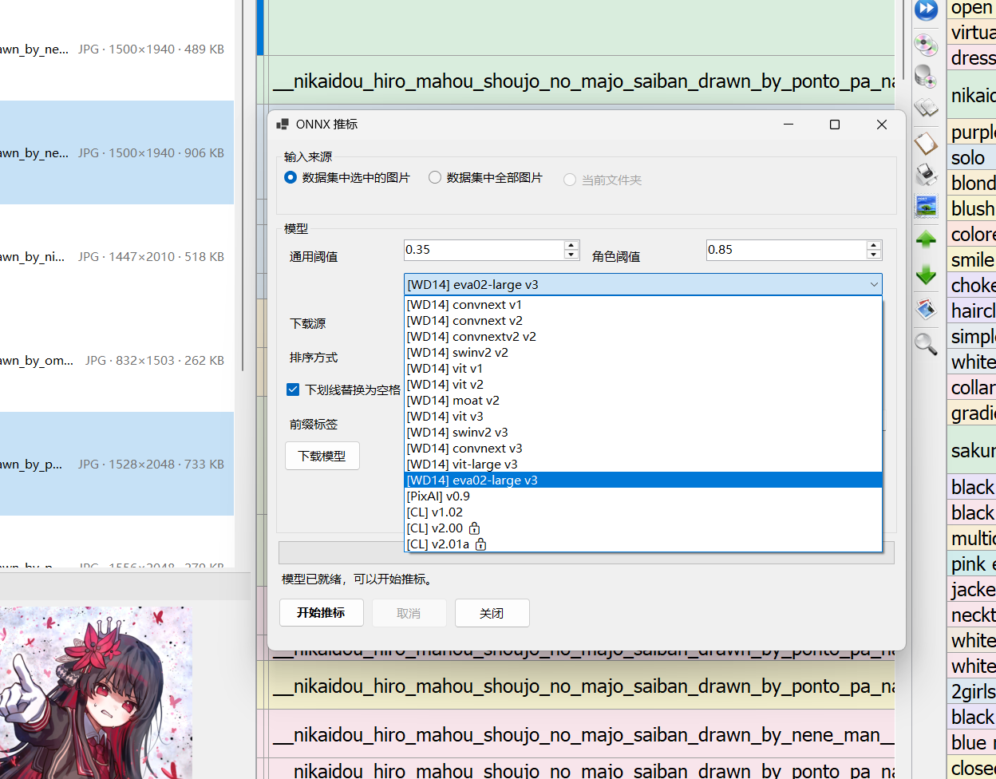
Task: Select the file row showing 832×1503 · 262 KB
Action: pos(117,360)
